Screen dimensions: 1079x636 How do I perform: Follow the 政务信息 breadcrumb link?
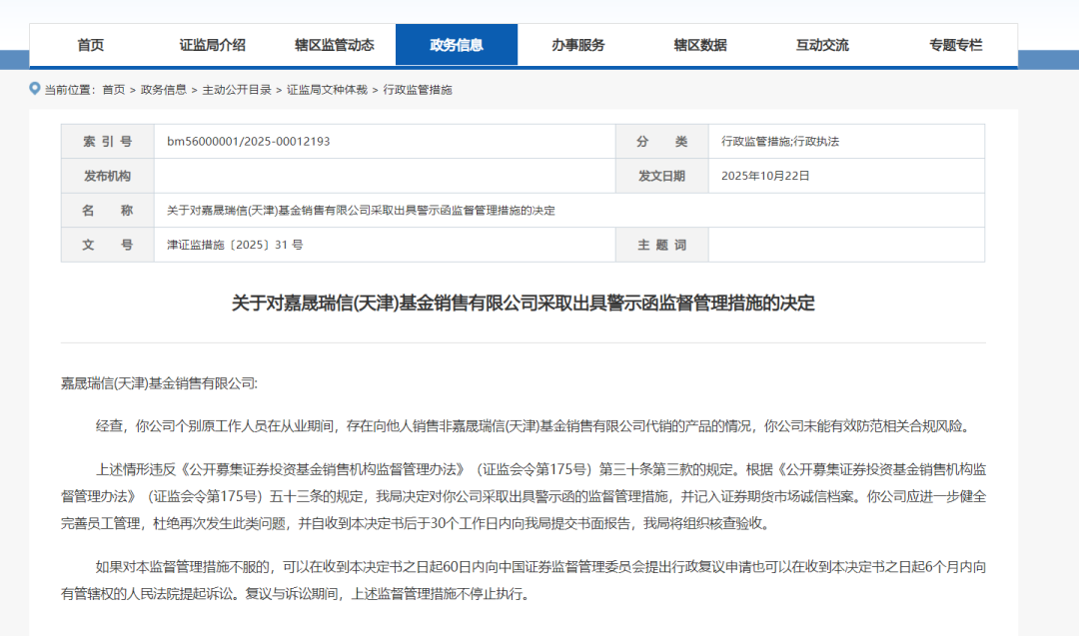point(163,90)
